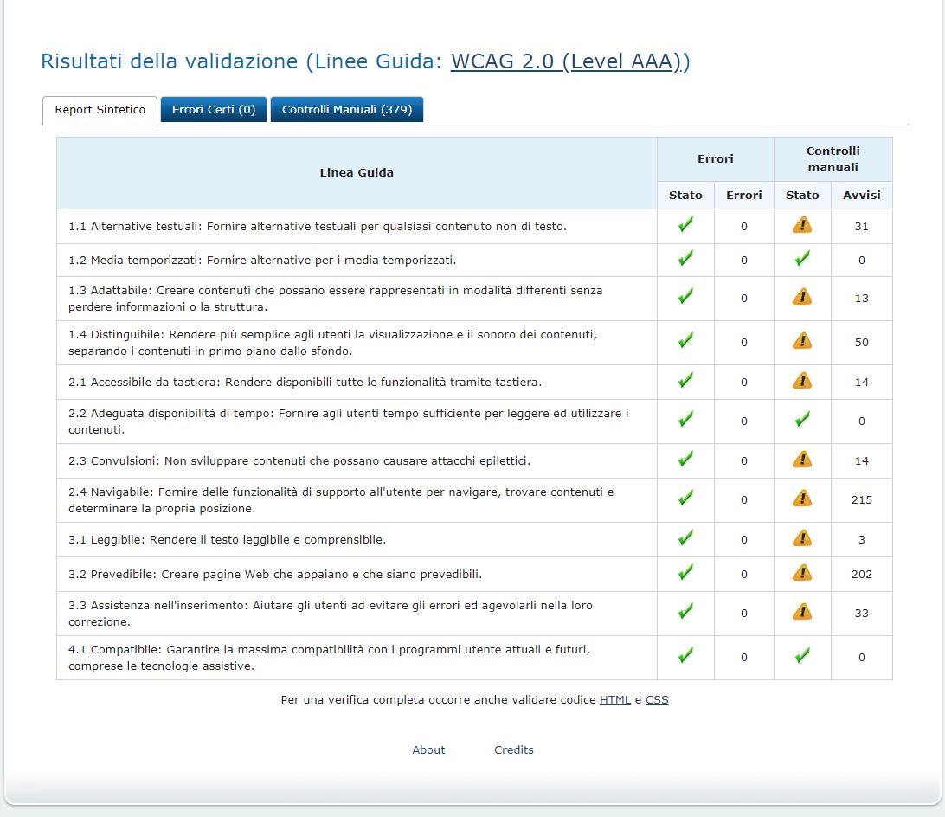This screenshot has height=817, width=945.
Task: Click warning icon in 2.4 Navigabile row
Action: click(x=801, y=499)
